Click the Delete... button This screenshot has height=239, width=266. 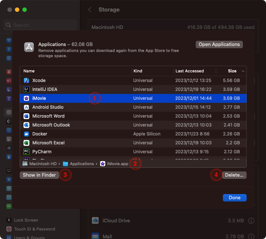click(234, 175)
